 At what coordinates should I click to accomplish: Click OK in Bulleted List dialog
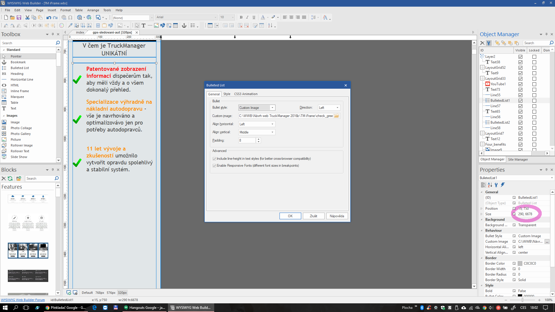(290, 216)
